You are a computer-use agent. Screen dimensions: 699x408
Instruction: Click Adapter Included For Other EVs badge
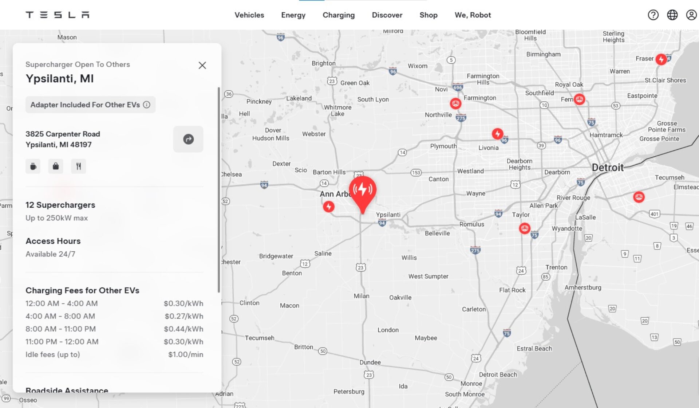[x=90, y=105]
